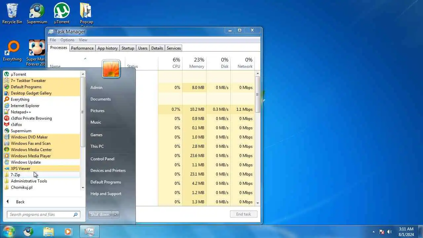Open Control Panel from Start menu
The image size is (423, 238).
click(x=102, y=159)
